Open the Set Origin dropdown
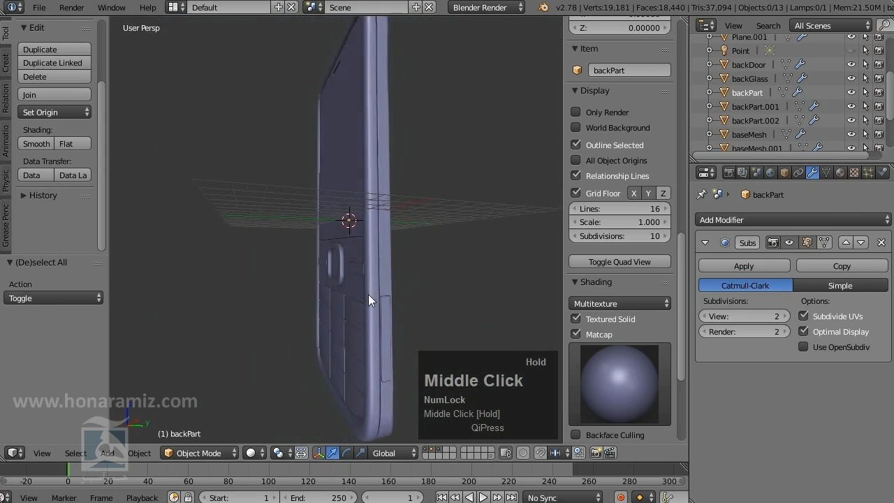Image resolution: width=894 pixels, height=503 pixels. (x=54, y=112)
